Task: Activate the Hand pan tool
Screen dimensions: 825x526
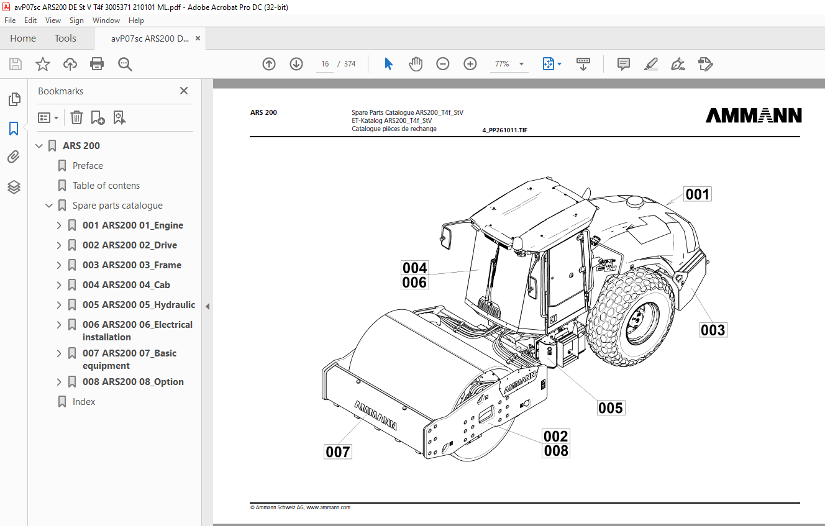Action: click(x=415, y=64)
